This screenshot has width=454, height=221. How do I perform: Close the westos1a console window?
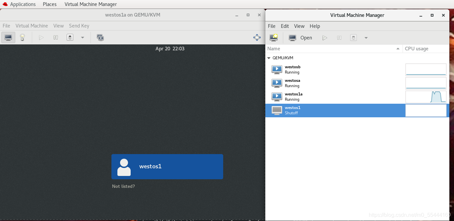coord(259,15)
